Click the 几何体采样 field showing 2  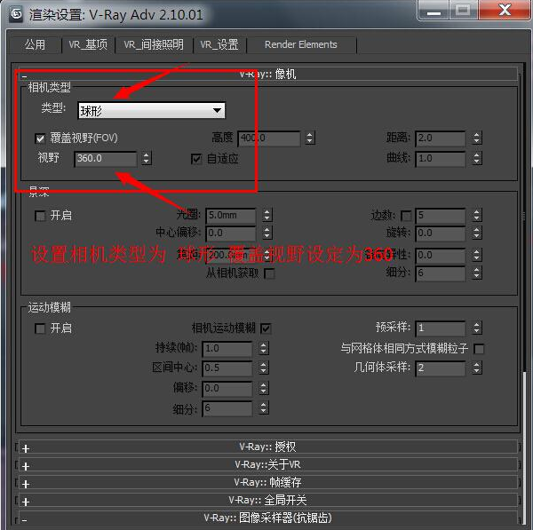click(441, 368)
